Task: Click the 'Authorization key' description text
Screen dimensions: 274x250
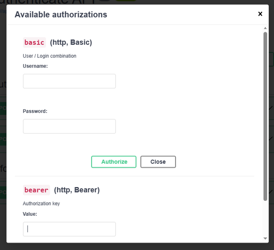Action: click(41, 203)
